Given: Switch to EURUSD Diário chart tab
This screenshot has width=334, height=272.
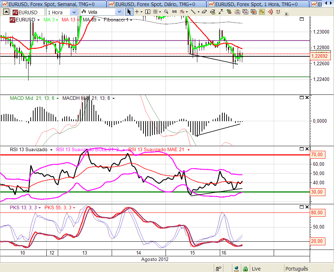Looking at the screenshot, I should point(157,4).
